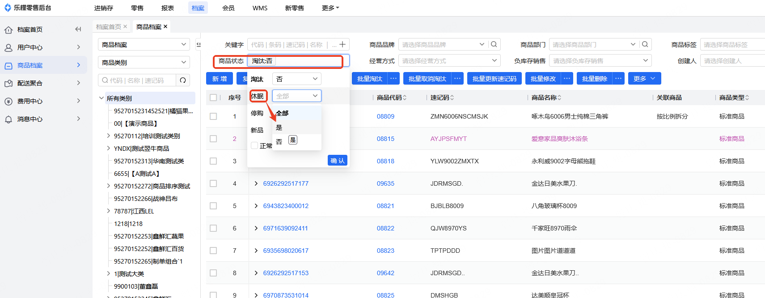Click the refresh icon beside category search
This screenshot has width=765, height=298.
183,80
